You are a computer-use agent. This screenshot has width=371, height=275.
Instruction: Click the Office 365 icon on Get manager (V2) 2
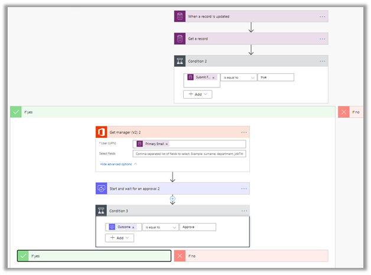pos(102,132)
